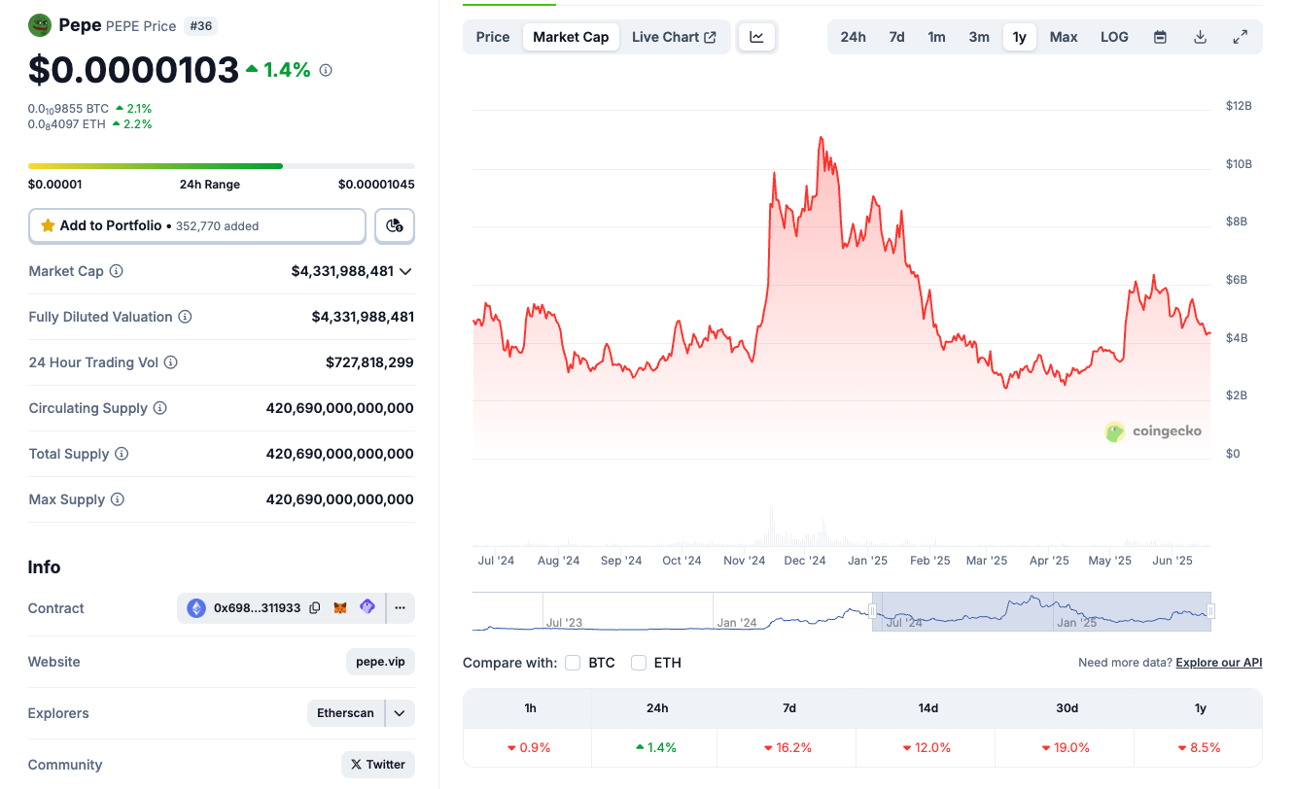This screenshot has height=789, width=1294.
Task: Click the star Add to Portfolio button
Action: point(197,225)
